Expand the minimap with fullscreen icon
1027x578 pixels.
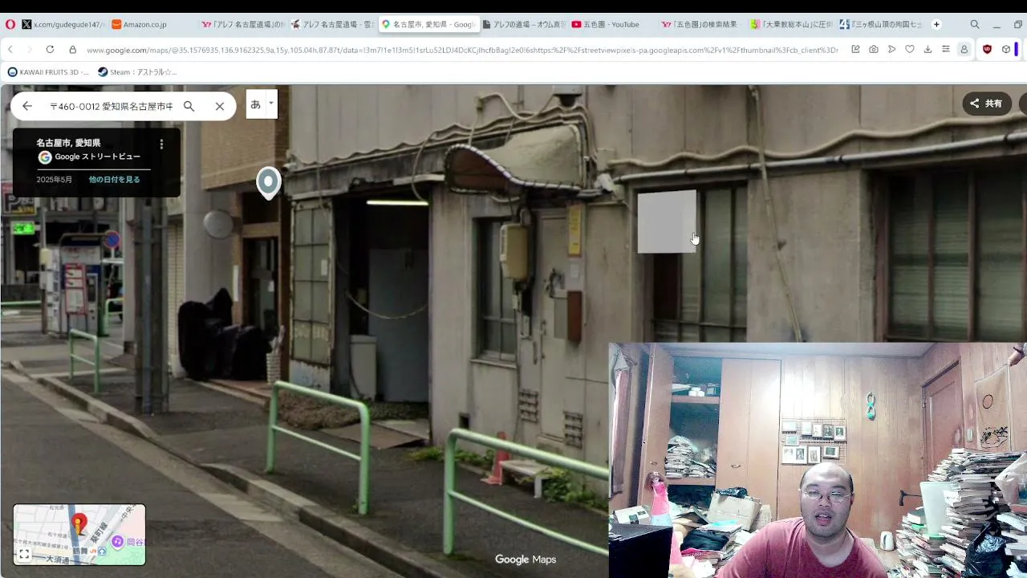(x=25, y=555)
